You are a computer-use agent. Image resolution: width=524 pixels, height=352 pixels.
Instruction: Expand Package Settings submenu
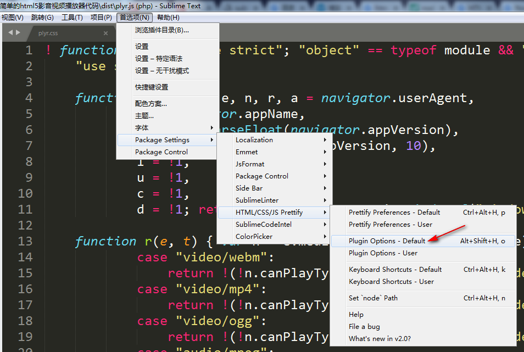click(x=167, y=139)
